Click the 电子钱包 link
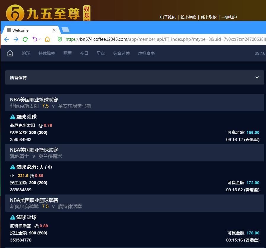The image size is (266, 248). tap(168, 17)
